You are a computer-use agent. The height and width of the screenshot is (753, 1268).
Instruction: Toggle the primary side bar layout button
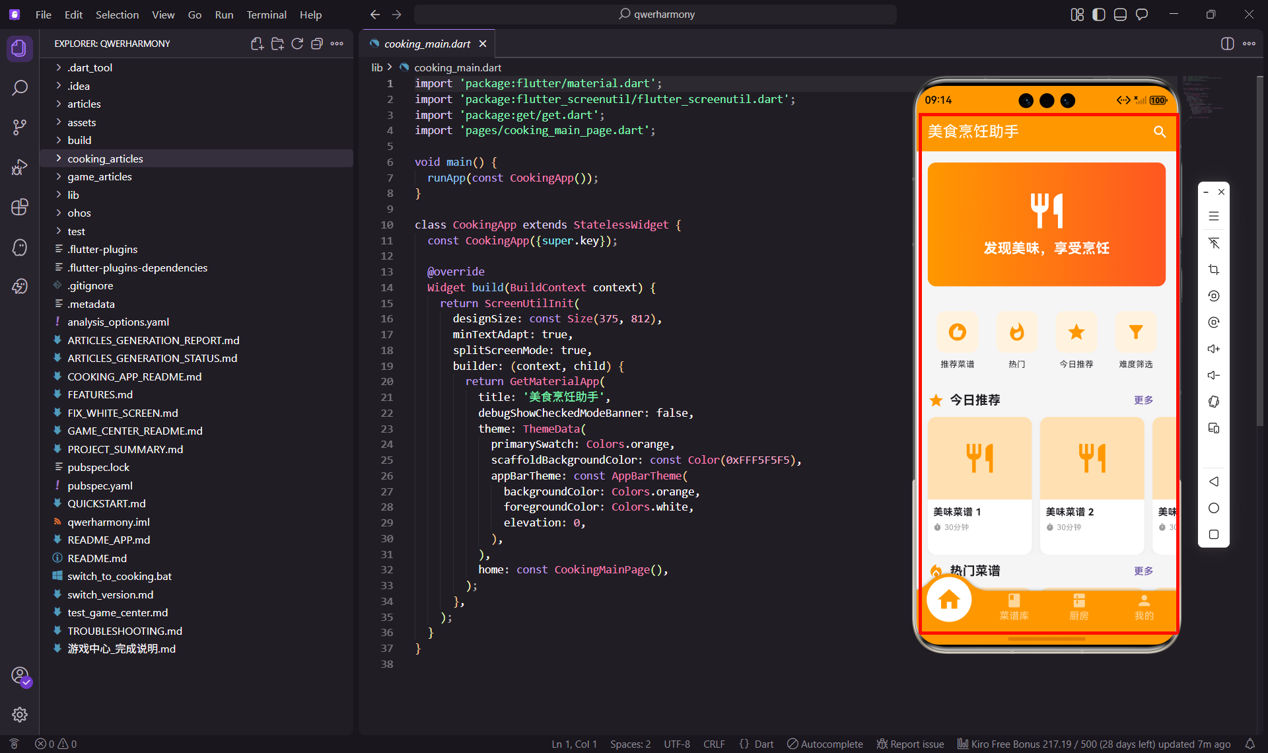tap(1098, 15)
